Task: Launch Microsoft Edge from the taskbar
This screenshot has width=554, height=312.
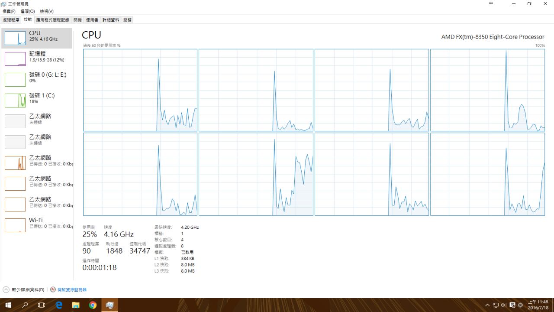Action: click(x=59, y=305)
